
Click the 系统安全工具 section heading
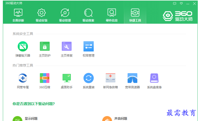pos(23,34)
